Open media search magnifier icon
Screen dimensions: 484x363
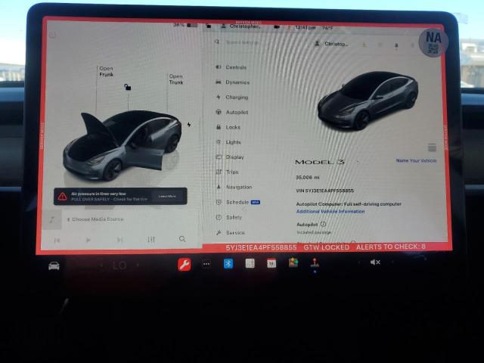tap(182, 239)
